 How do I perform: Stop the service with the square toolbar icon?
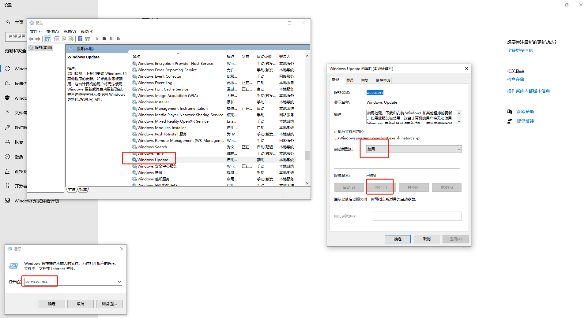click(x=104, y=39)
